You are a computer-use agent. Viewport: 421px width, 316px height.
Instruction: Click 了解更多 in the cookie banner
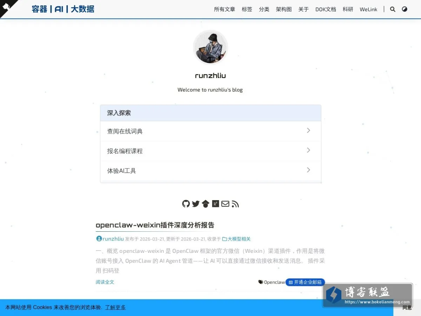click(115, 307)
